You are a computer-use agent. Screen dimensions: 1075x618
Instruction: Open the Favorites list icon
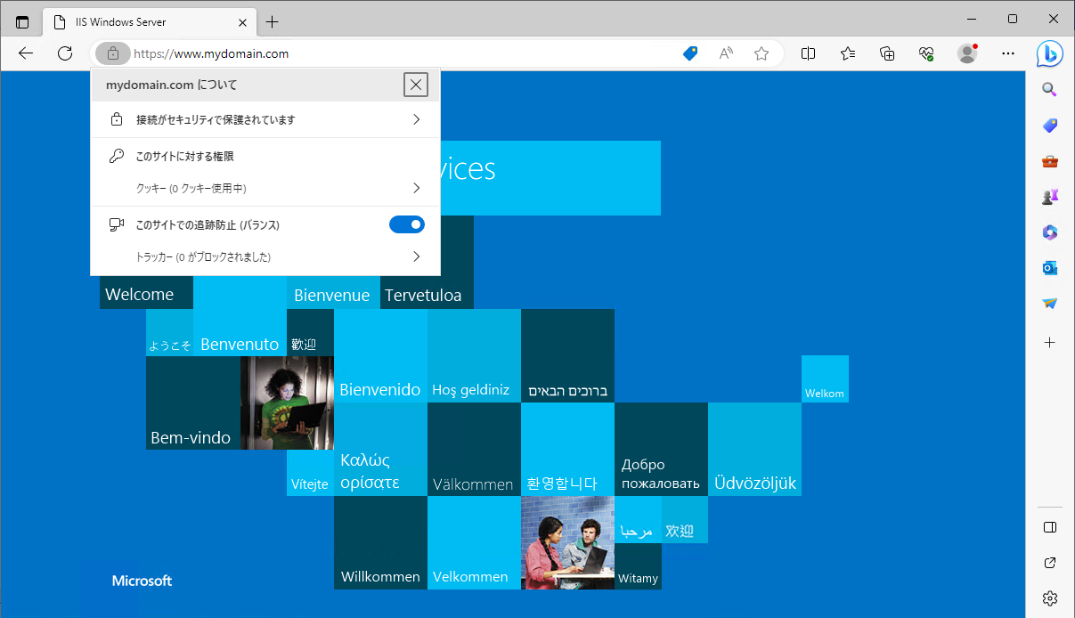(848, 53)
